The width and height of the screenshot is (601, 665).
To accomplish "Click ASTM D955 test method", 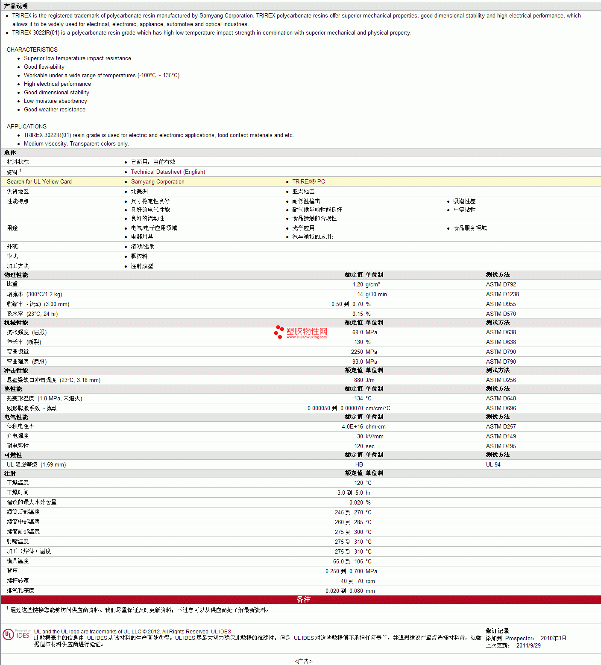I will coord(501,304).
